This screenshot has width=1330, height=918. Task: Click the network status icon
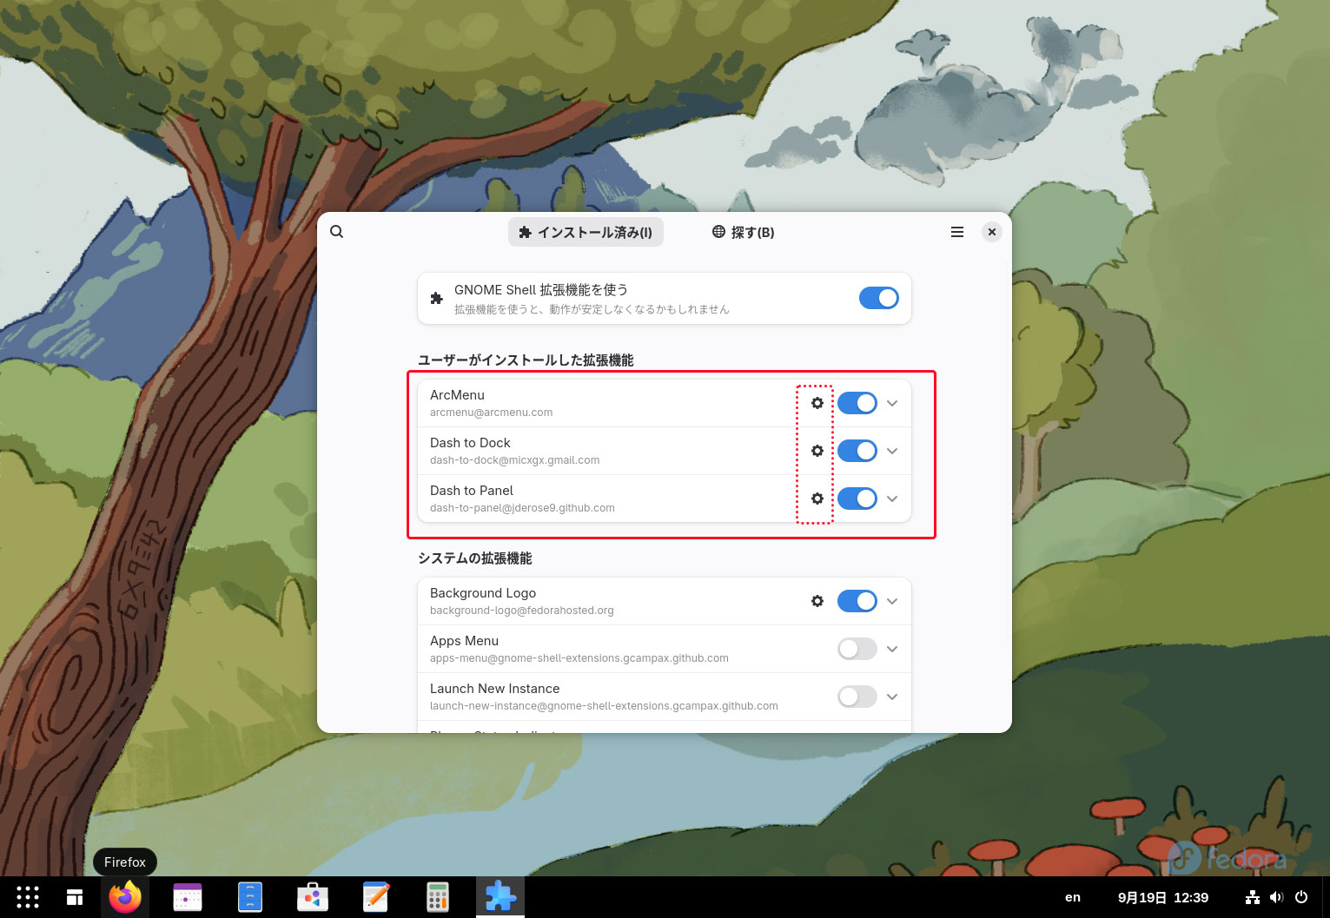[x=1253, y=897]
